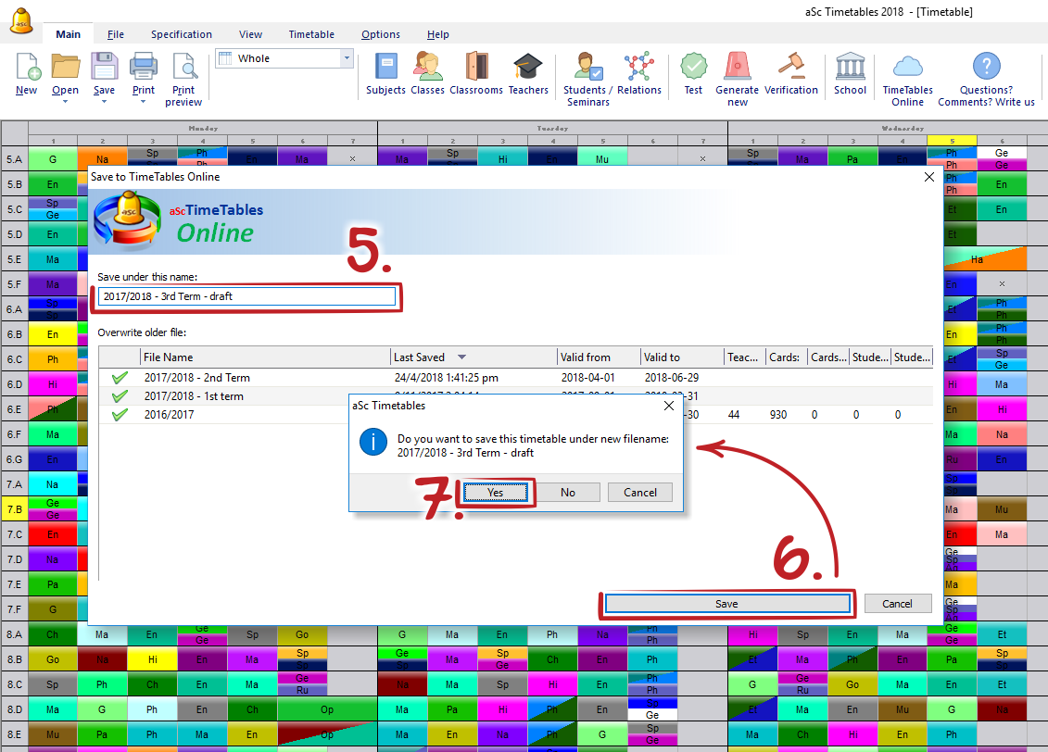Select the 2017/2018 - 2nd Term file row

[x=197, y=378]
